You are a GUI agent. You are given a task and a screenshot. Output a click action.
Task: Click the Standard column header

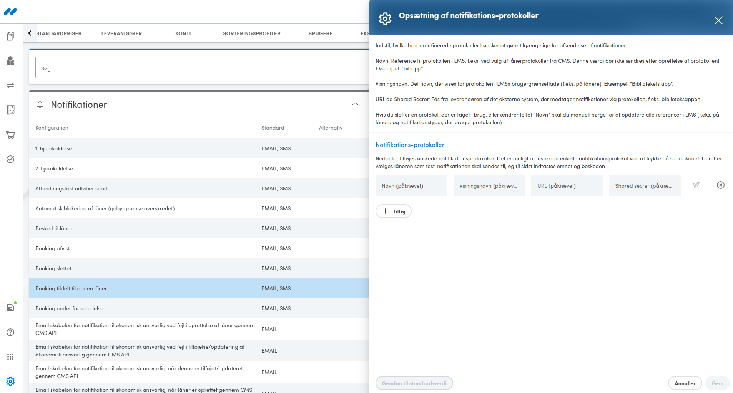(273, 128)
